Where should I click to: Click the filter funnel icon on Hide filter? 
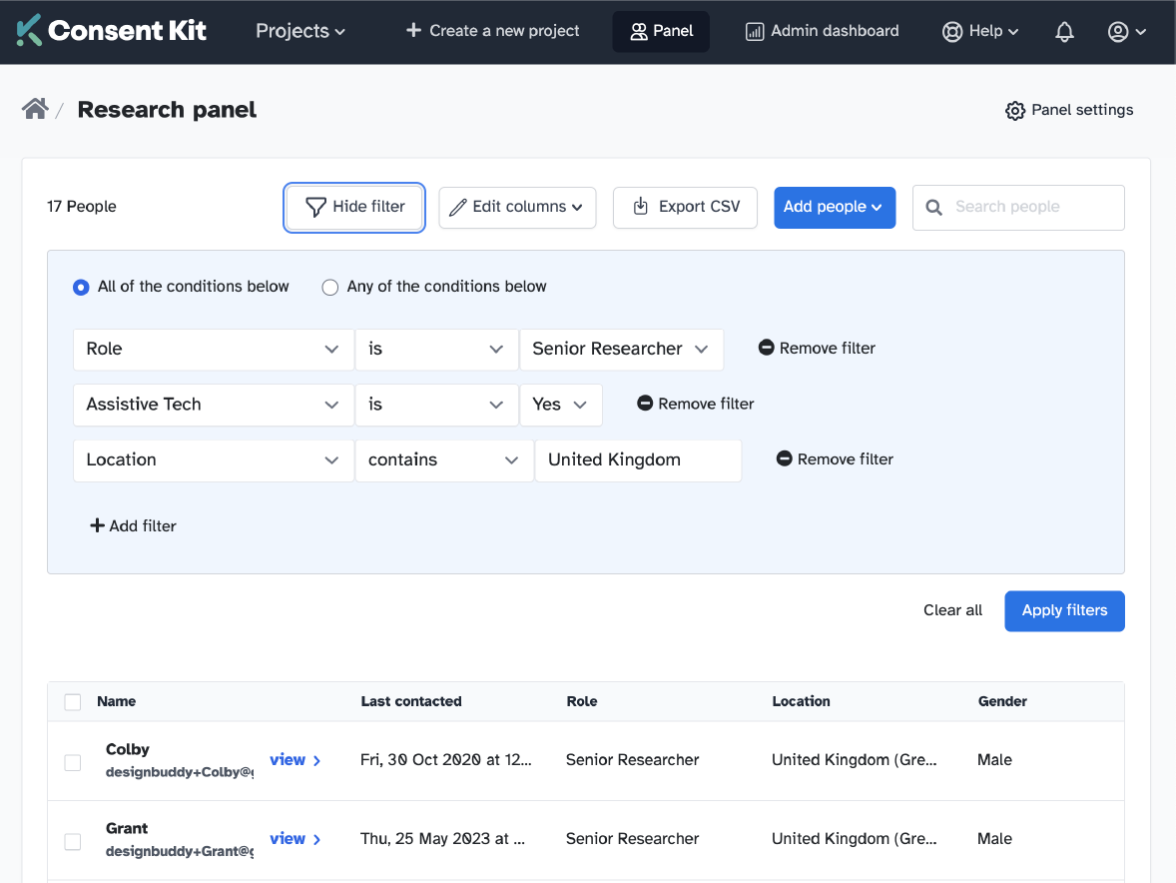tap(315, 207)
